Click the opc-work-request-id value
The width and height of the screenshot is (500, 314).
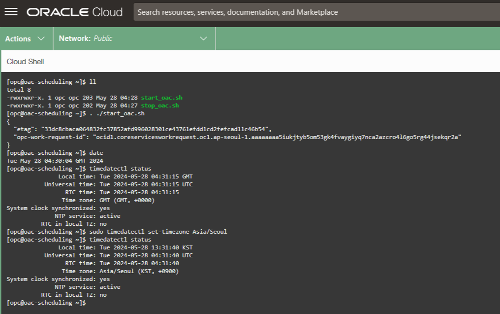(277, 137)
